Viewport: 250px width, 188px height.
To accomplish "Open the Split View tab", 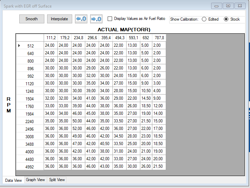I will 57,180.
